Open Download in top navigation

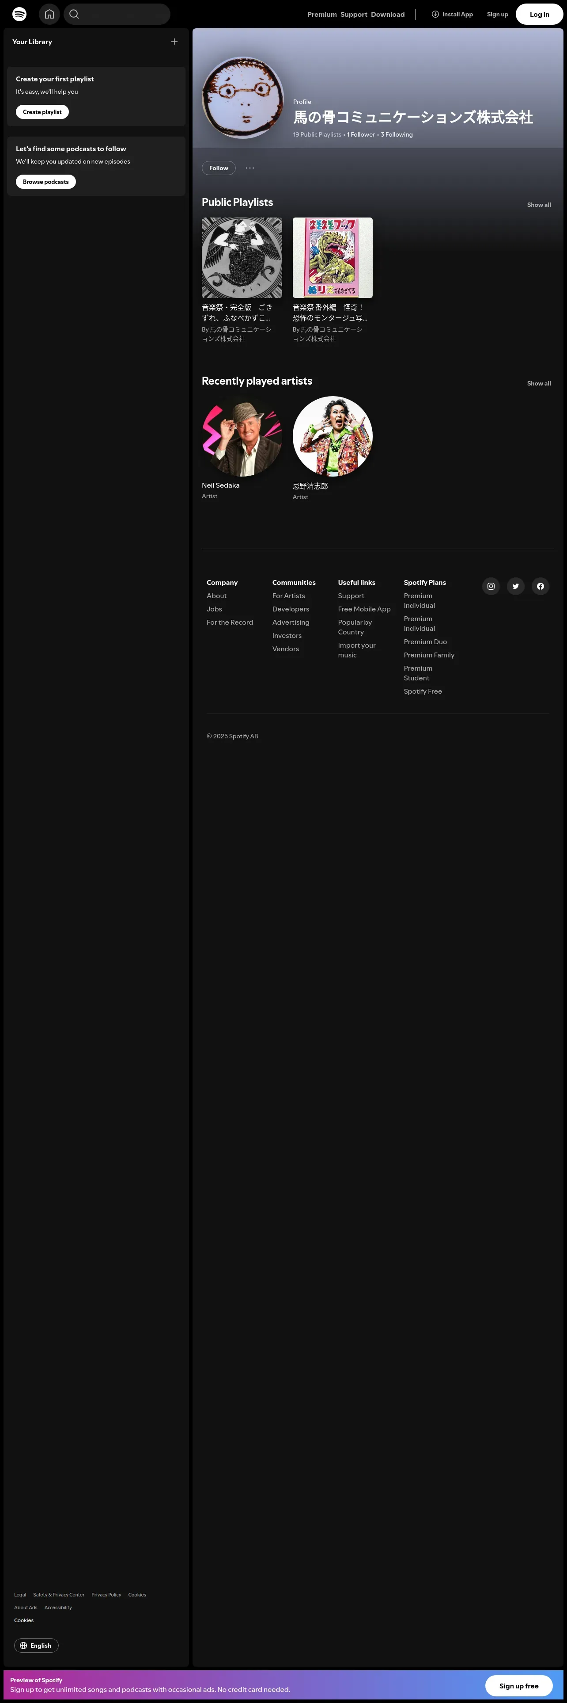coord(387,14)
